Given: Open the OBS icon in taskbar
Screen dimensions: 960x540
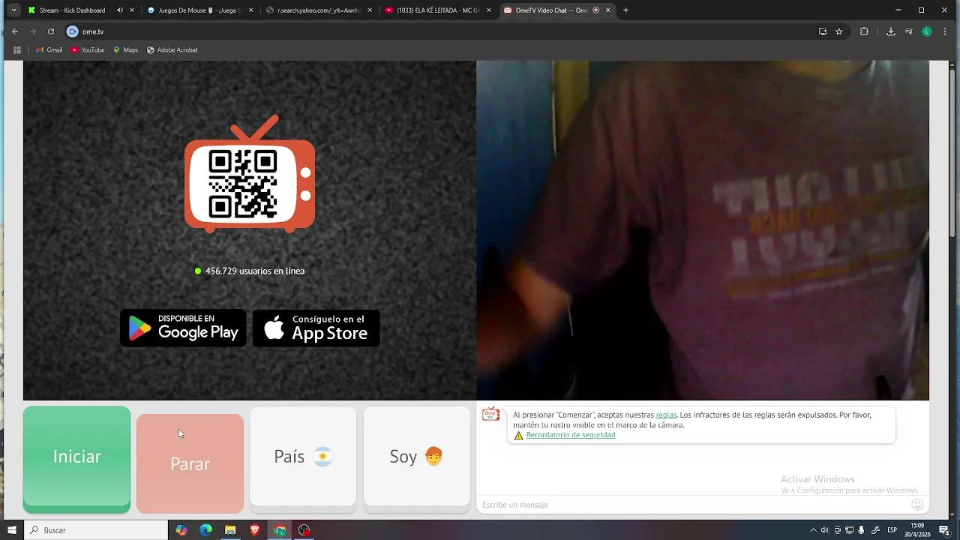Looking at the screenshot, I should tap(304, 530).
